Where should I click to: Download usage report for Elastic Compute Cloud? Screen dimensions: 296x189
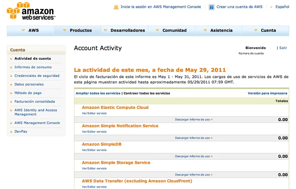pos(194,120)
